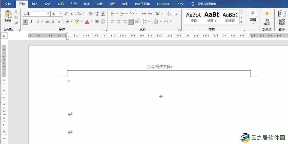Click 操作说明搜索 search box
The image size is (288, 144).
coord(207,4)
